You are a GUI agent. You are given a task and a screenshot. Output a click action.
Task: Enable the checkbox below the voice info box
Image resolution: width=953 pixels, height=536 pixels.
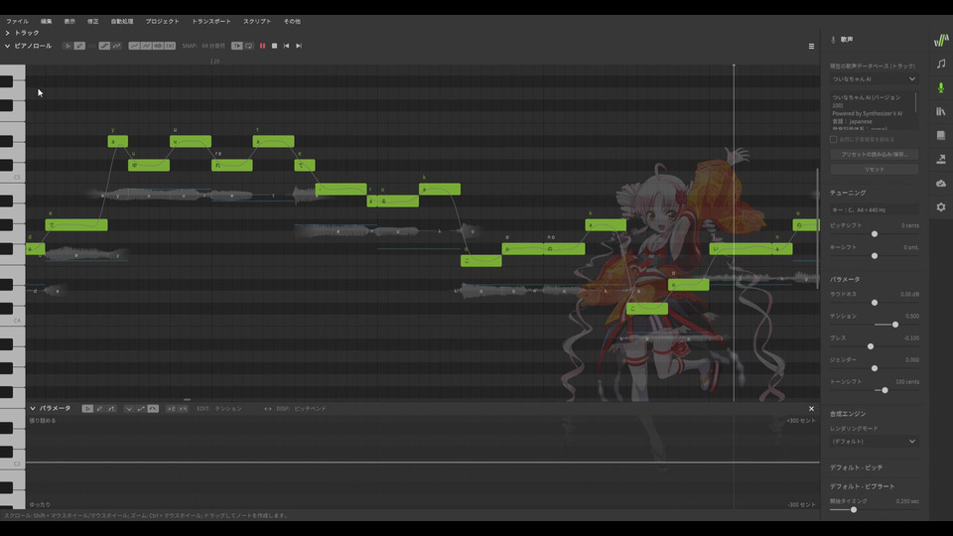tap(833, 139)
